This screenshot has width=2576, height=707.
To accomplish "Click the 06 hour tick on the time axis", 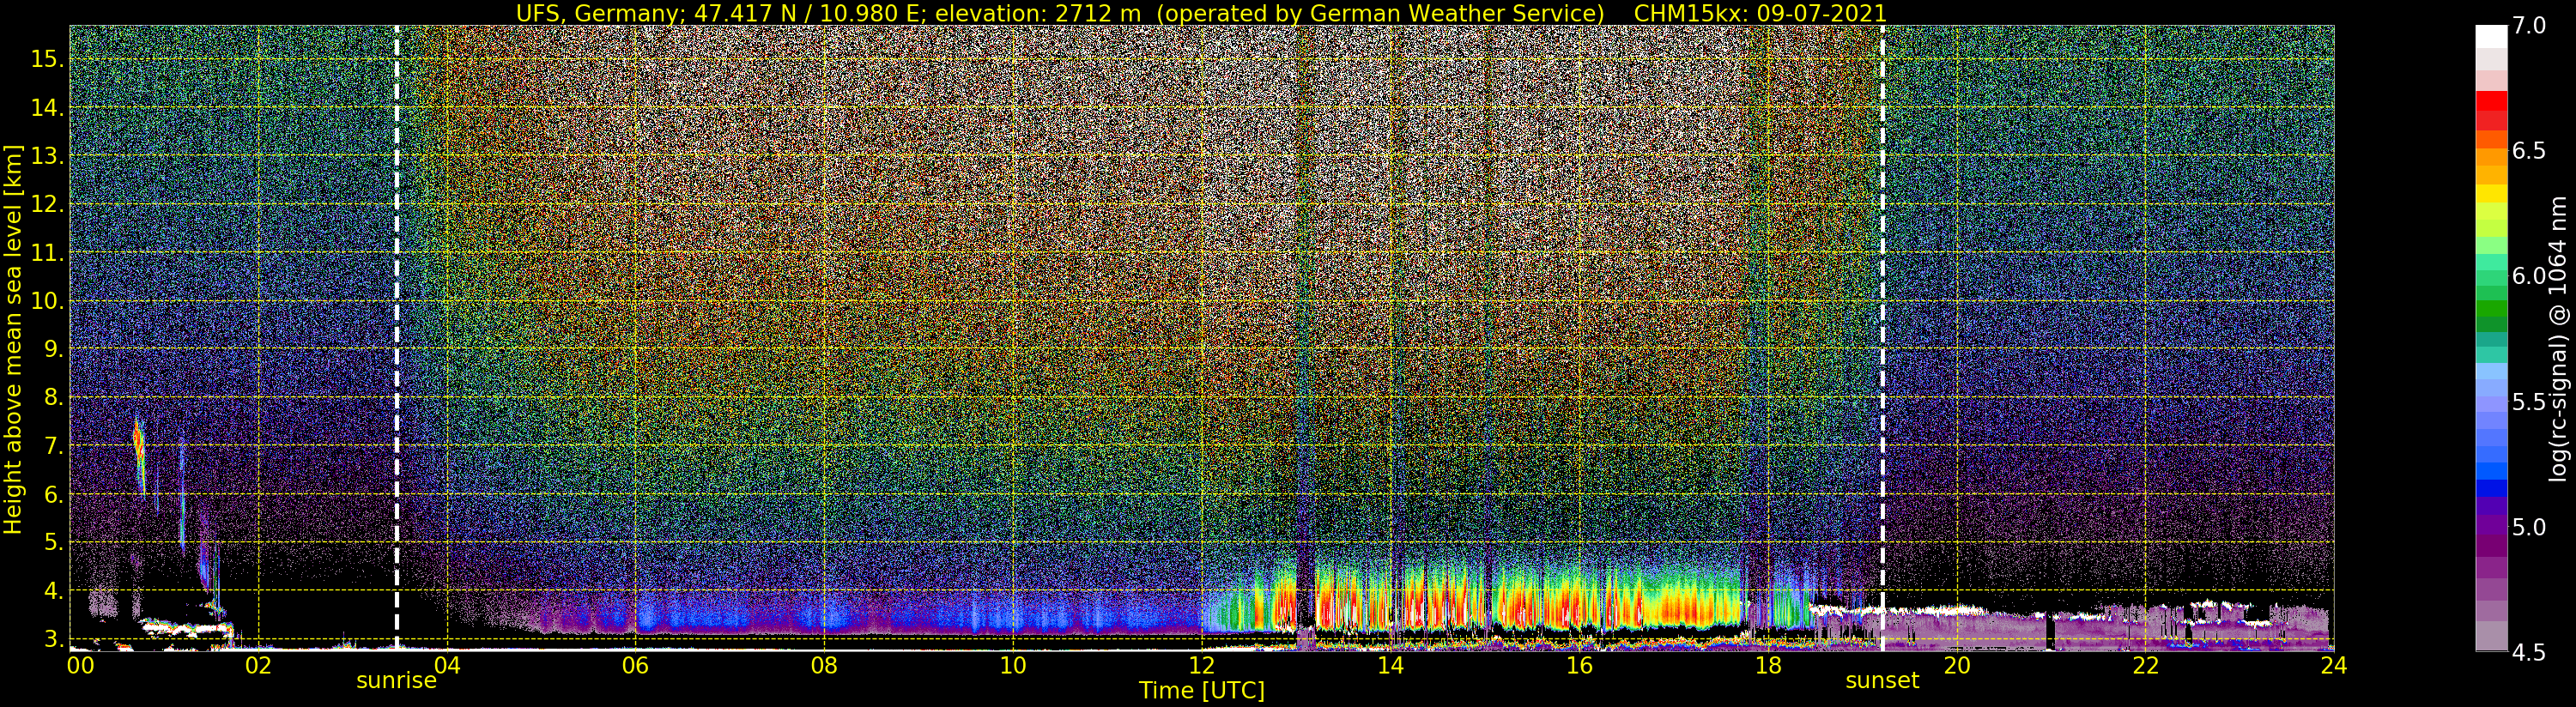I will 635,666.
